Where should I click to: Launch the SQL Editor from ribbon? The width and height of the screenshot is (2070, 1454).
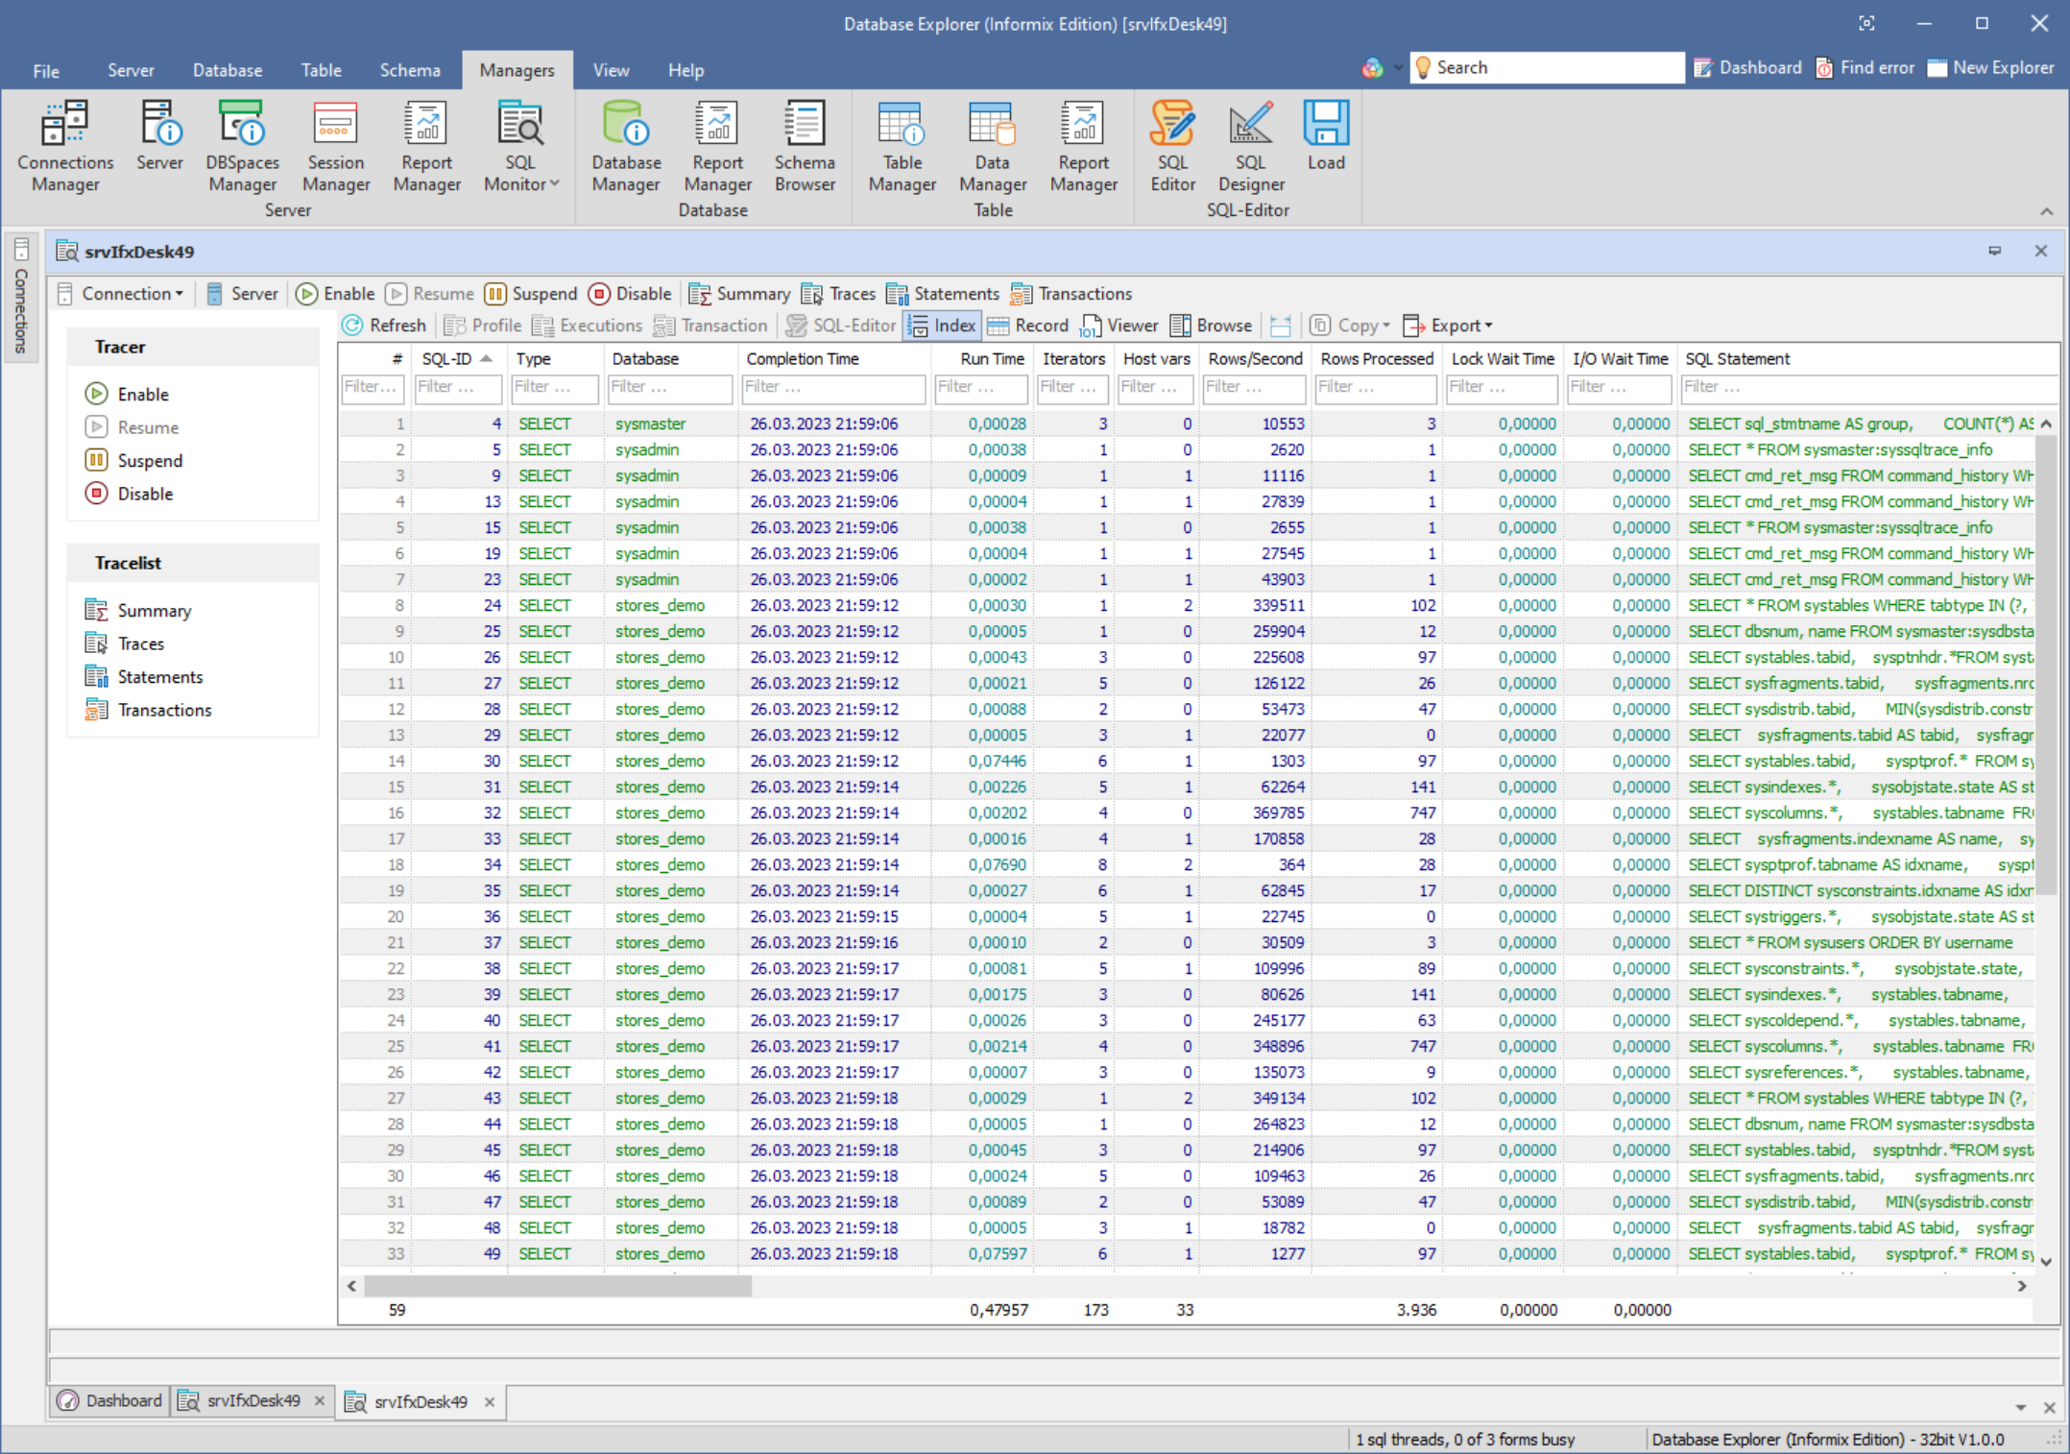coord(1172,147)
